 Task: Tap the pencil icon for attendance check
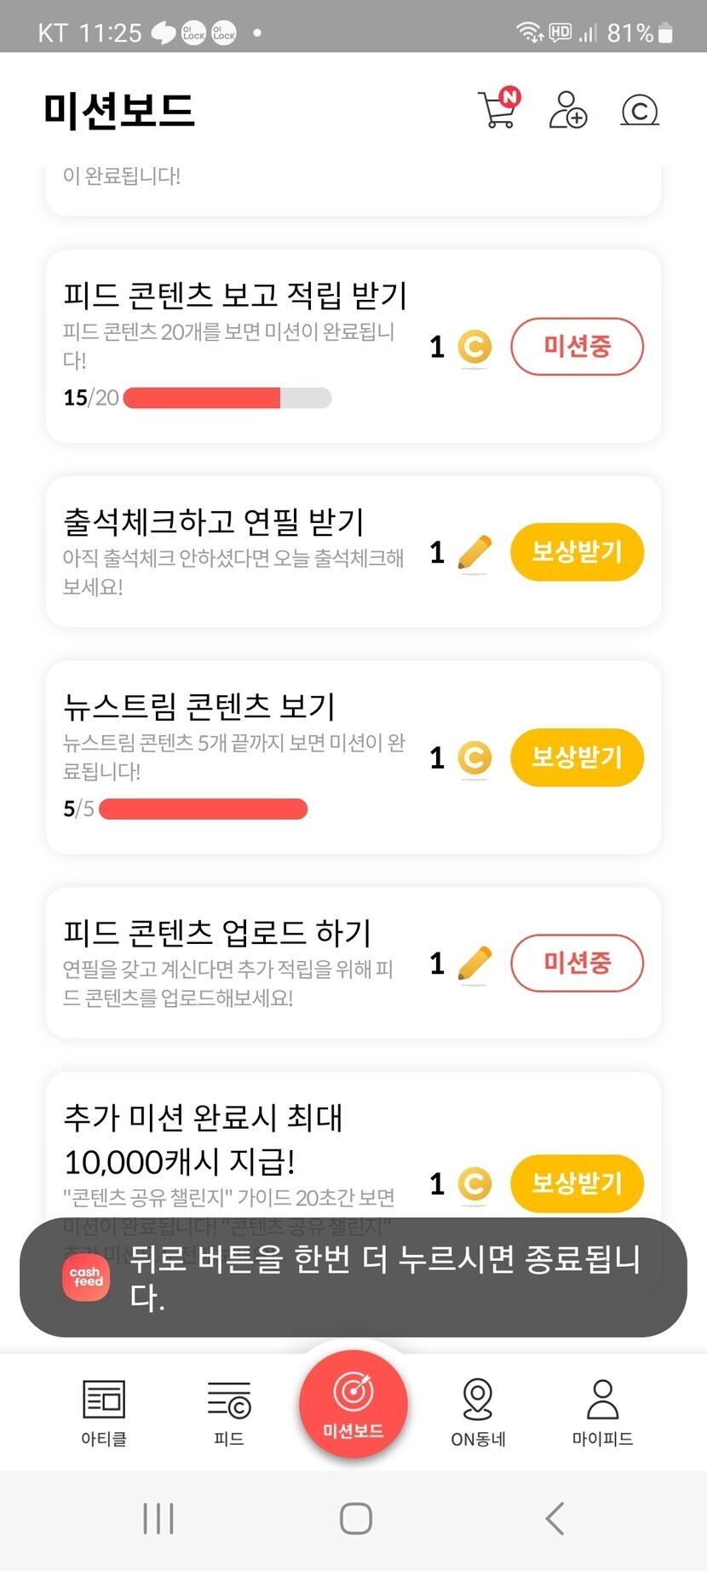pos(474,553)
